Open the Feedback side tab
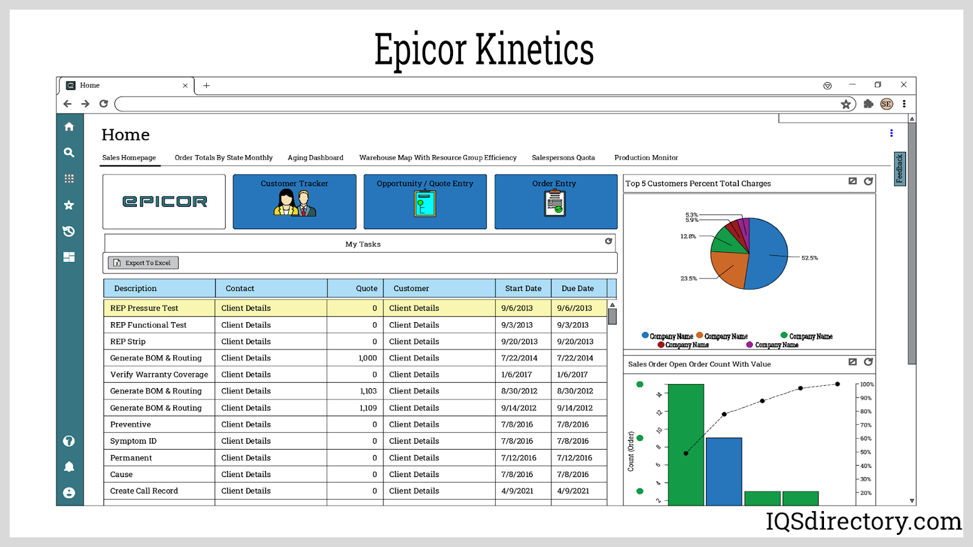The width and height of the screenshot is (973, 547). click(899, 169)
